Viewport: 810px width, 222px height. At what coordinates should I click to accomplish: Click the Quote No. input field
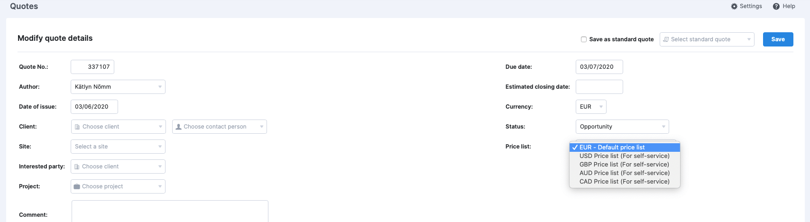92,67
